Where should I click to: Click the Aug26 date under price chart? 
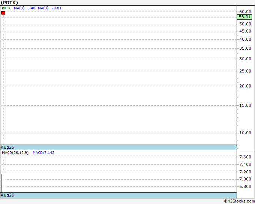point(7,147)
